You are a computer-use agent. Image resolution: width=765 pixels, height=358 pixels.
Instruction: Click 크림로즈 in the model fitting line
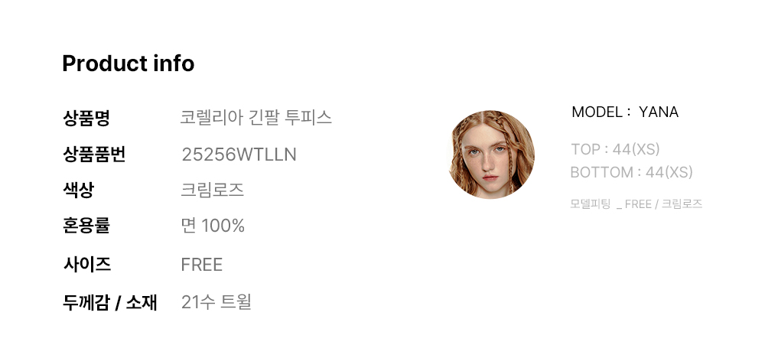point(682,204)
